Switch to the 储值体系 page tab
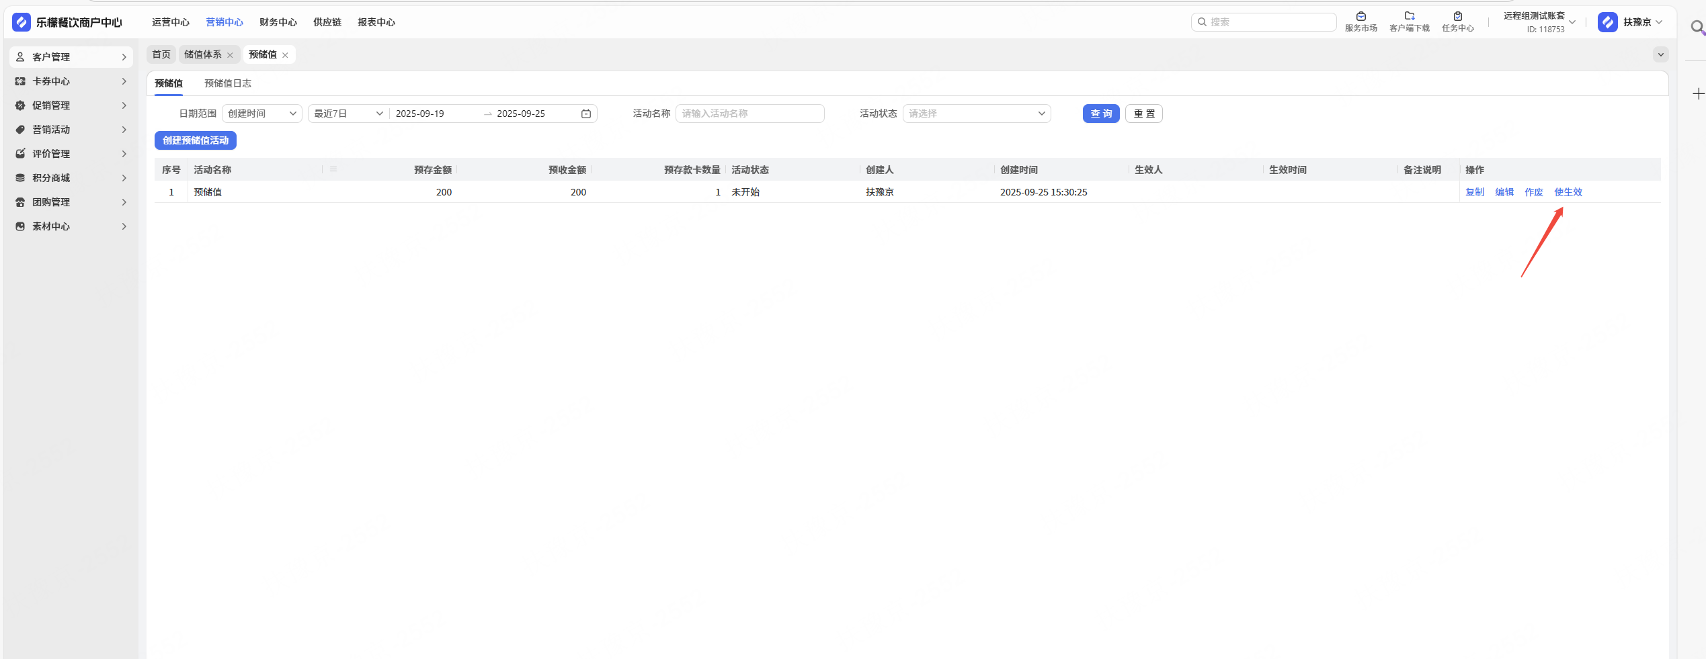The width and height of the screenshot is (1706, 659). 203,54
